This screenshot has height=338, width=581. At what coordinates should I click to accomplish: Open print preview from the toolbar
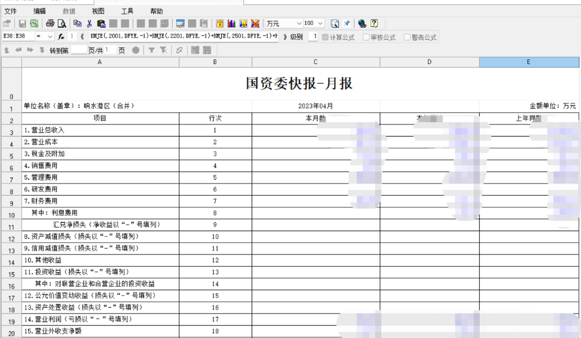coord(61,24)
